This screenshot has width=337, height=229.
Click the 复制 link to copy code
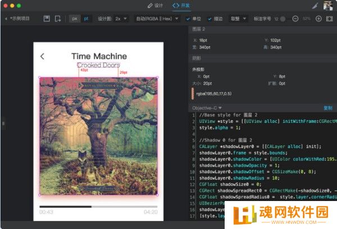point(327,108)
